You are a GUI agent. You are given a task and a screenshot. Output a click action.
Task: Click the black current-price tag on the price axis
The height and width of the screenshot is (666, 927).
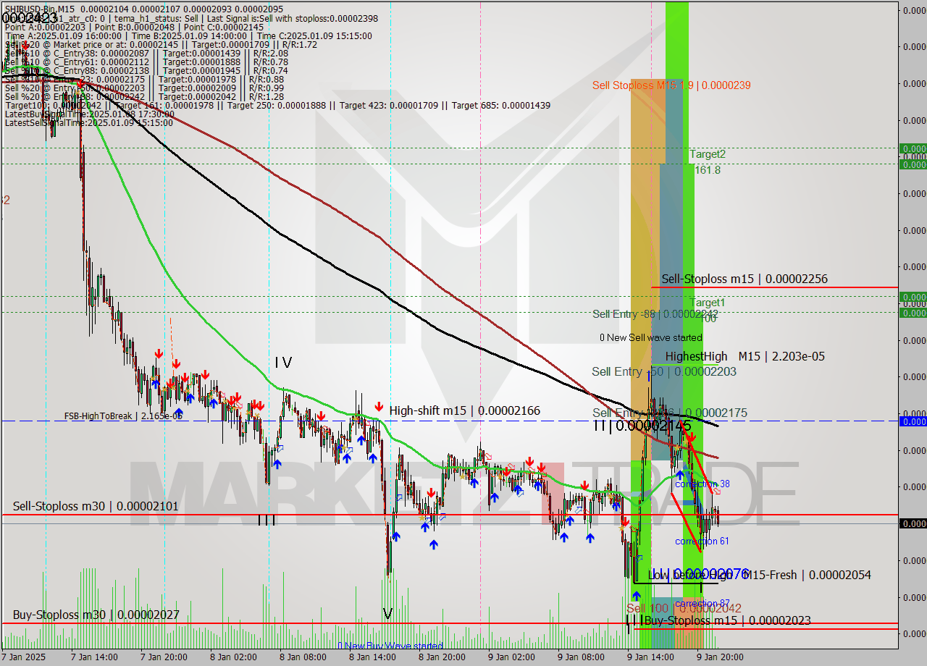(x=913, y=523)
